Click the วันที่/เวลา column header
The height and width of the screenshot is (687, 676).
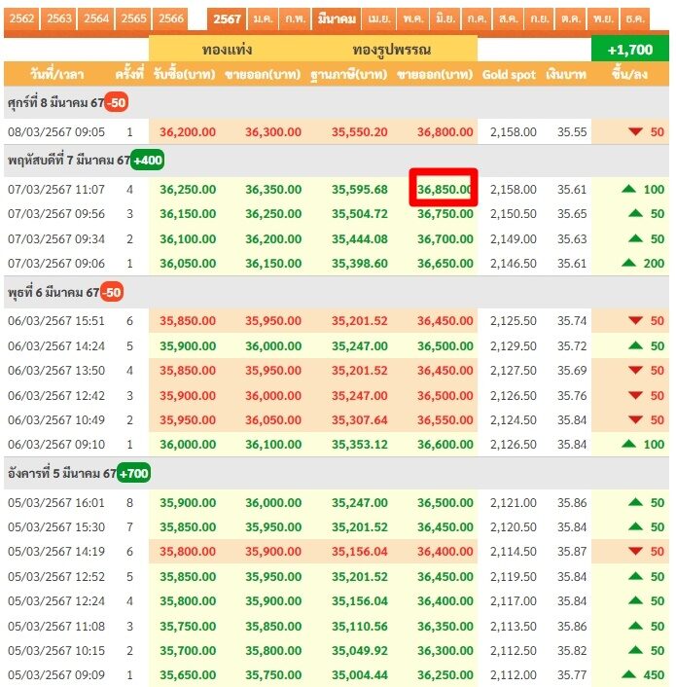pyautogui.click(x=57, y=74)
